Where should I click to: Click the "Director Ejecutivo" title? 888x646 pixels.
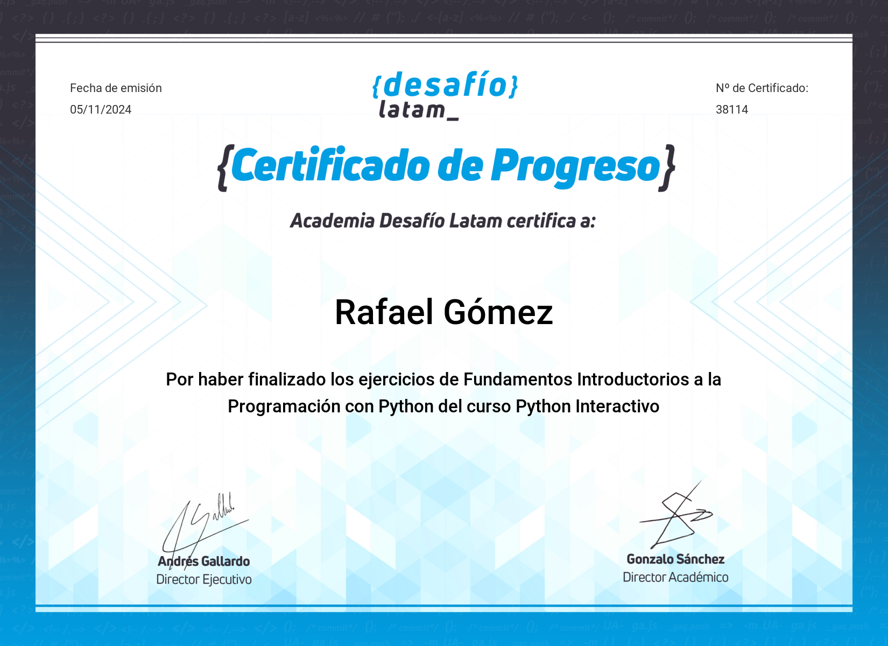pos(204,580)
